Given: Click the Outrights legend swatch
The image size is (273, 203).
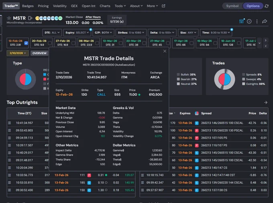Looking at the screenshot, I should pyautogui.click(x=243, y=84).
